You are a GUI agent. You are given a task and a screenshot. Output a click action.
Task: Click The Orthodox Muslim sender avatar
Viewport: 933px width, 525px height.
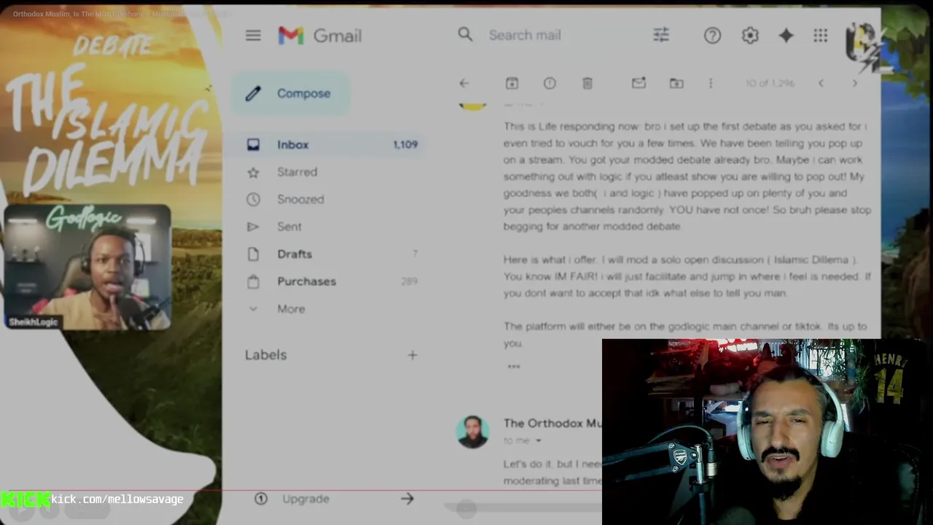coord(472,432)
